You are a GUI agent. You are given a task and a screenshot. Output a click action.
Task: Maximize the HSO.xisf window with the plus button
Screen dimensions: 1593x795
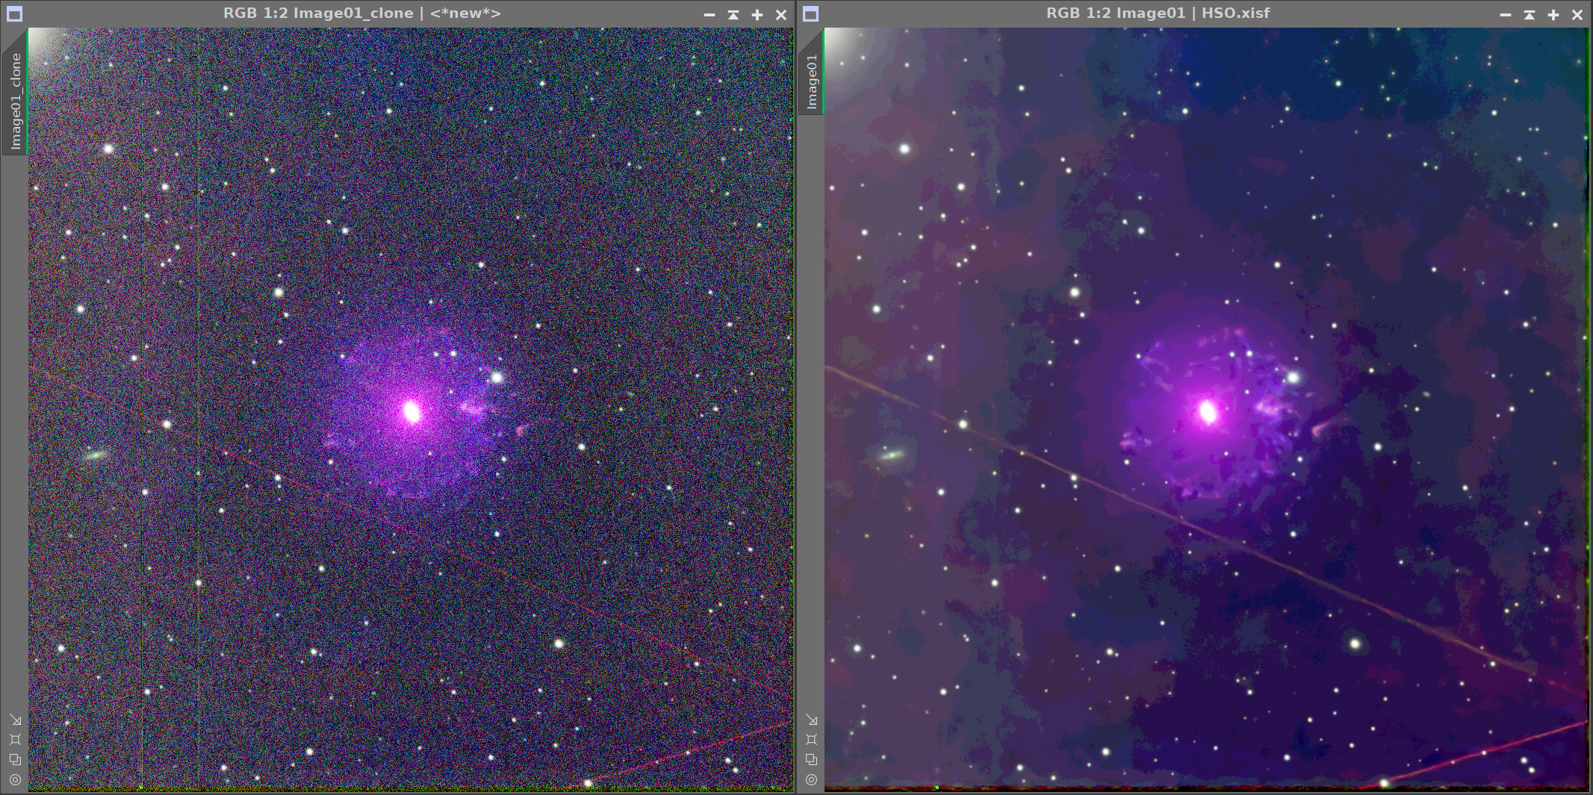pos(1553,14)
